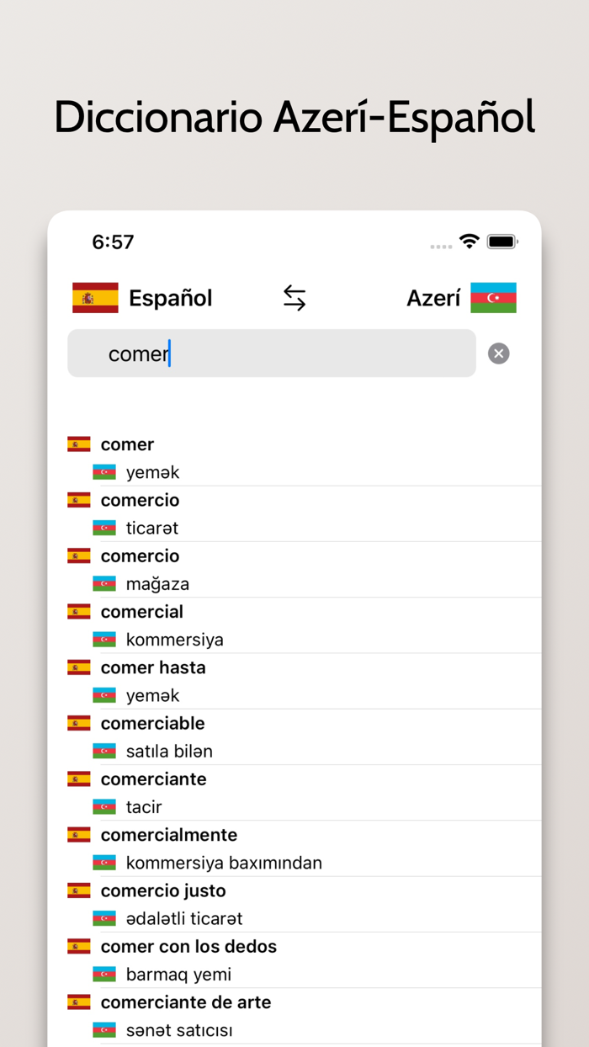589x1047 pixels.
Task: Select the comercial entry
Action: pyautogui.click(x=141, y=612)
